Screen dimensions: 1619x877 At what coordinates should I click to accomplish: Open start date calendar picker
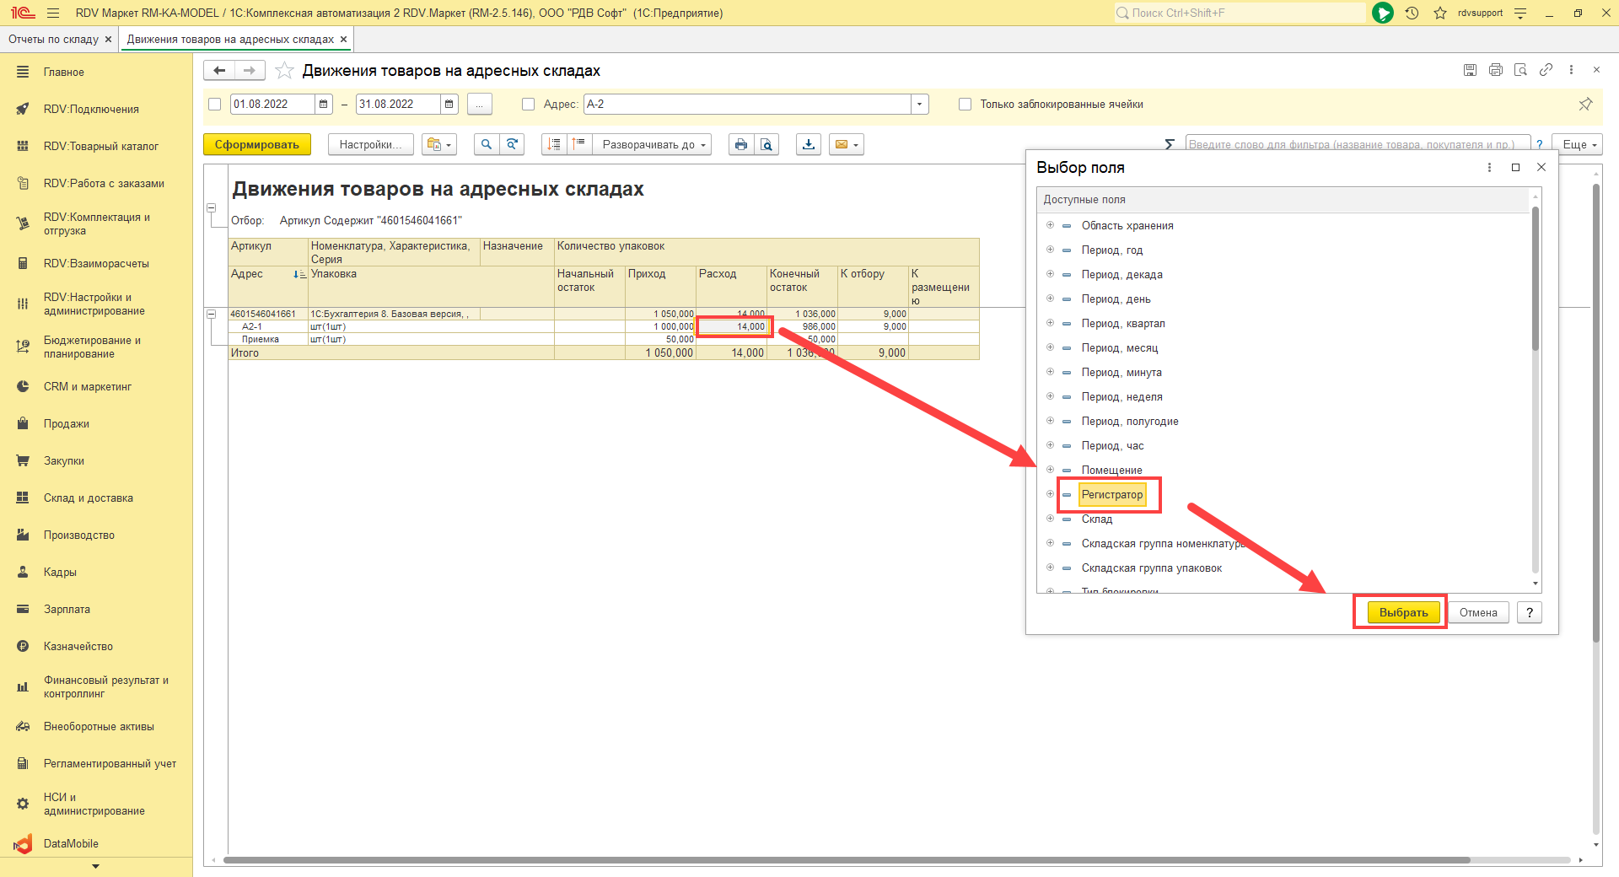tap(324, 105)
